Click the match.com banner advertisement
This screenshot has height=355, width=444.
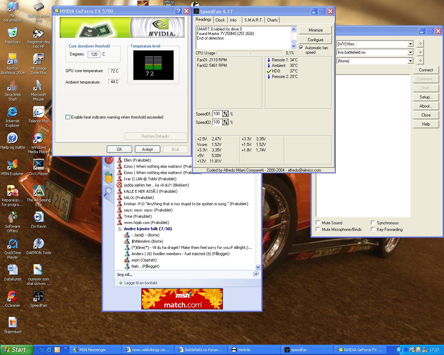pyautogui.click(x=182, y=299)
